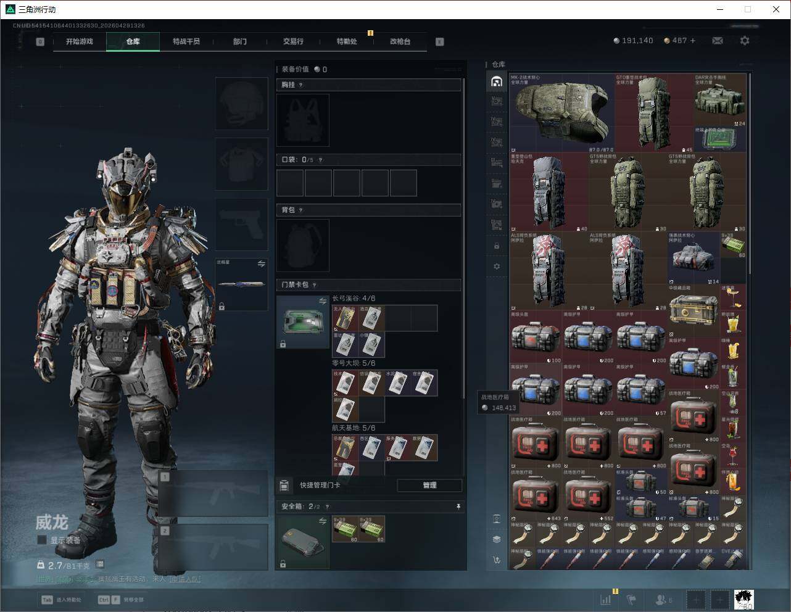Switch to the 开始游戏 tab

coord(80,41)
